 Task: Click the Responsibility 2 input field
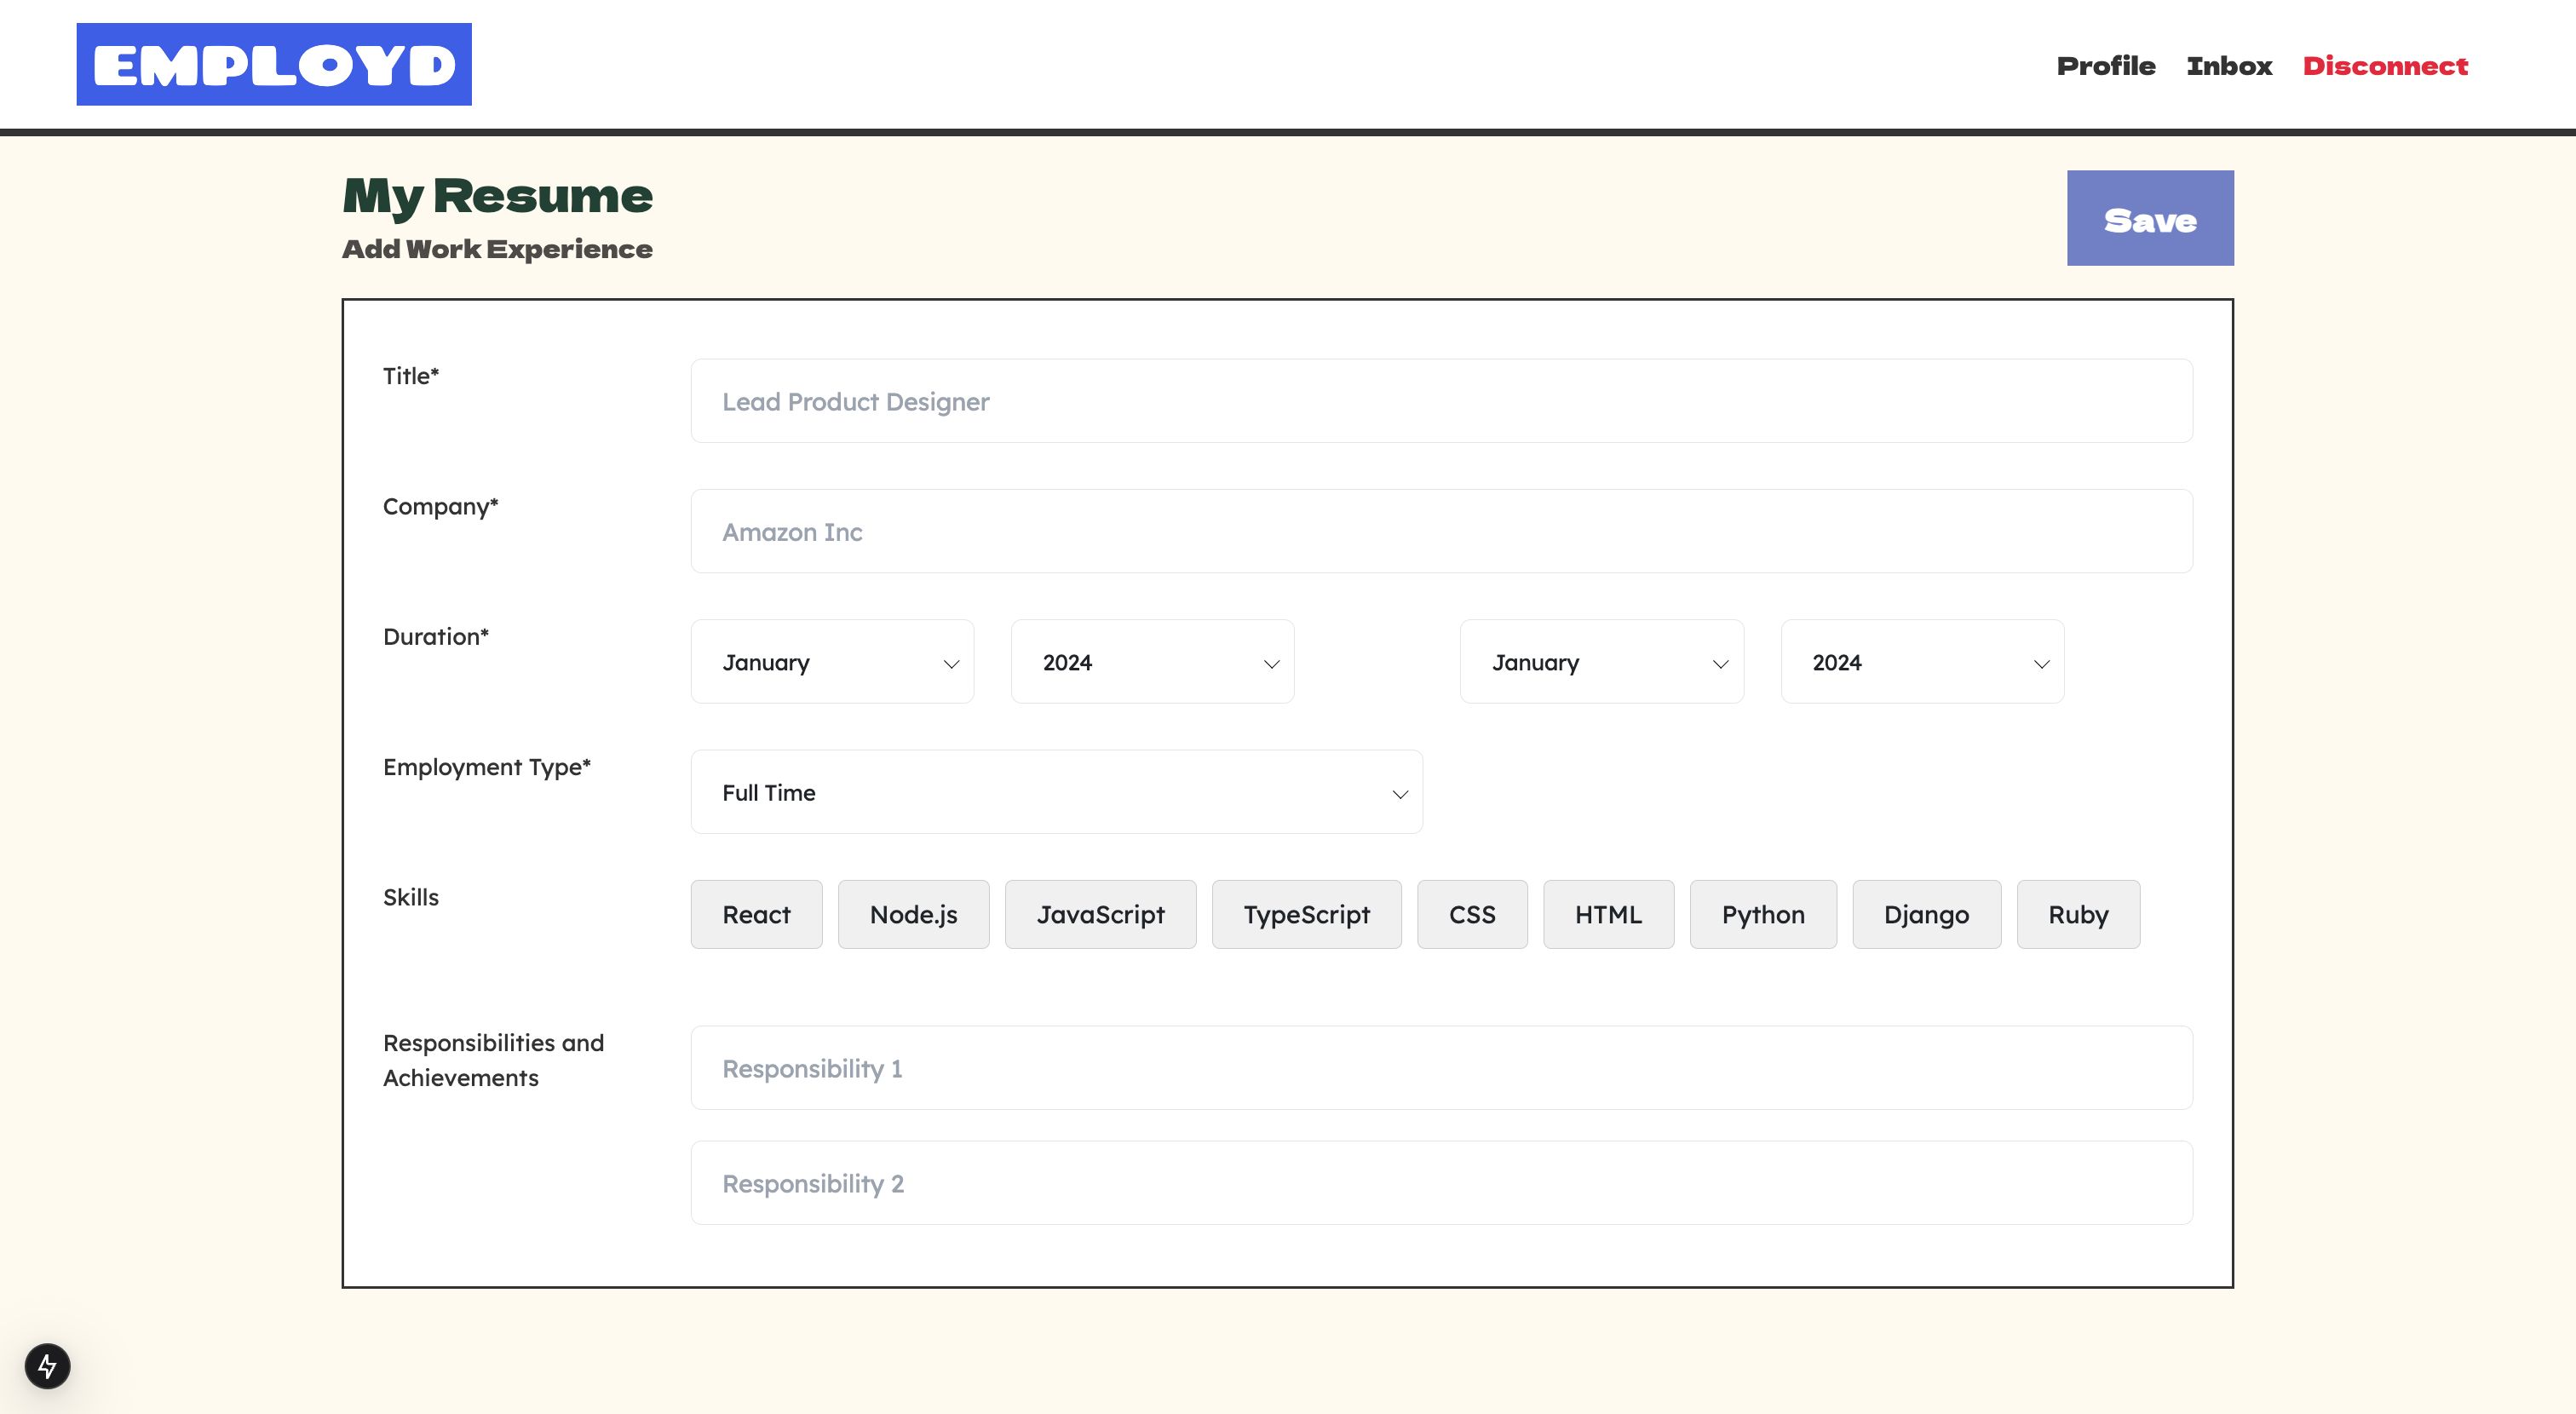[x=1441, y=1183]
